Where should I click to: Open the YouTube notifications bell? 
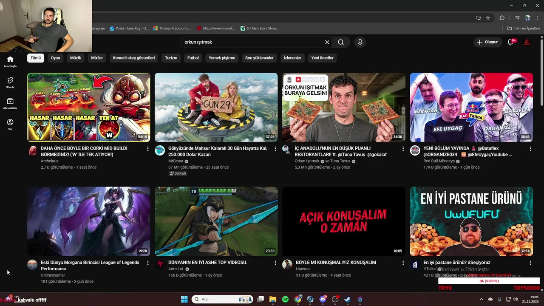click(x=511, y=42)
